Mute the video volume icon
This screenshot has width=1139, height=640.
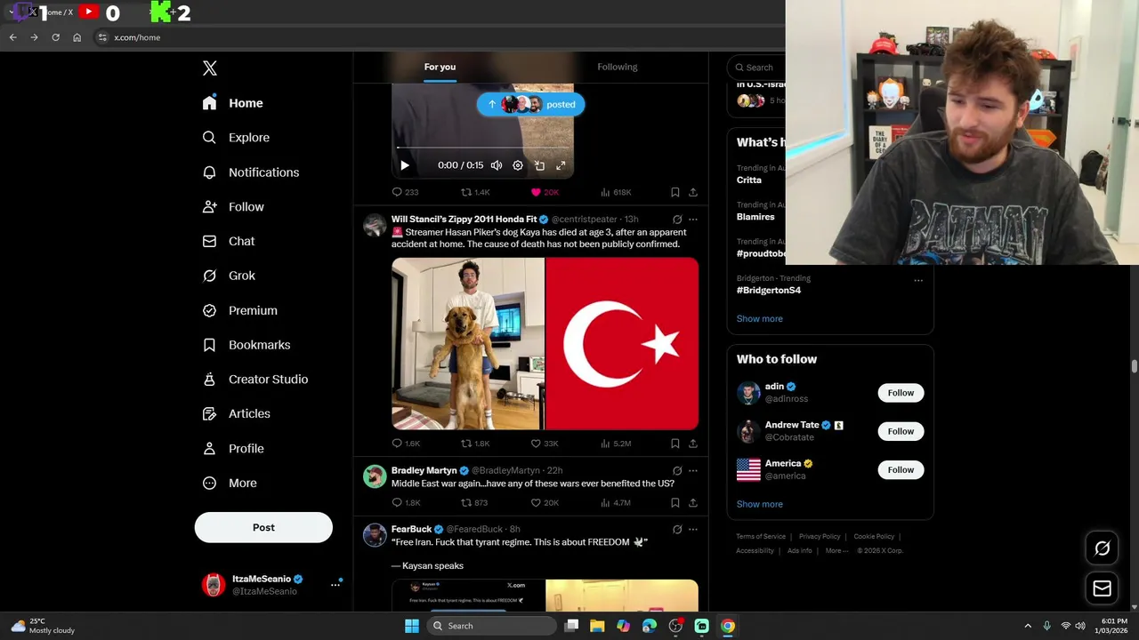pos(497,165)
